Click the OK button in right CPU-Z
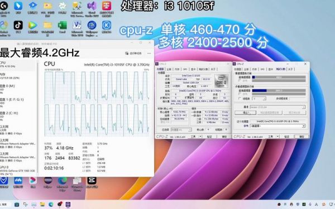Screen dimensions: 335x209 301,137
